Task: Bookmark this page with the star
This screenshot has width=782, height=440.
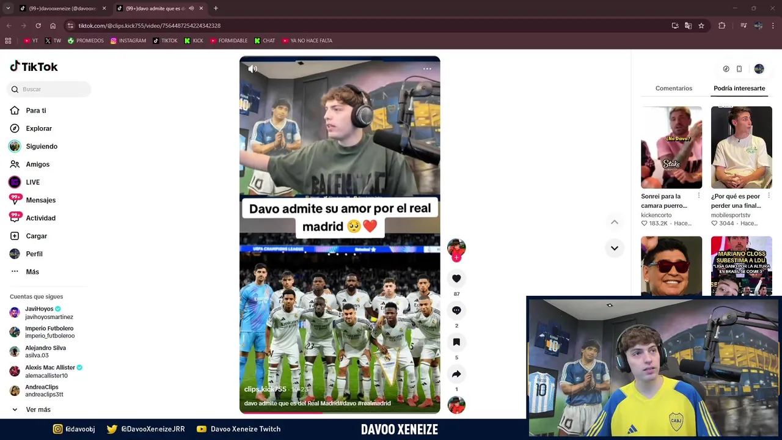Action: 701,26
